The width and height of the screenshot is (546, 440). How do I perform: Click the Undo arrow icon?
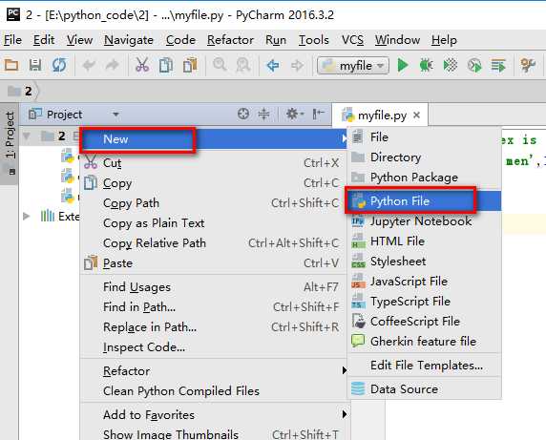pyautogui.click(x=89, y=65)
